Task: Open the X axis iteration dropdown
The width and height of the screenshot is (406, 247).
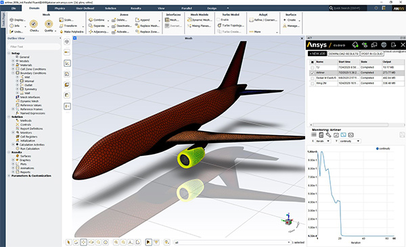Action: coord(323,141)
